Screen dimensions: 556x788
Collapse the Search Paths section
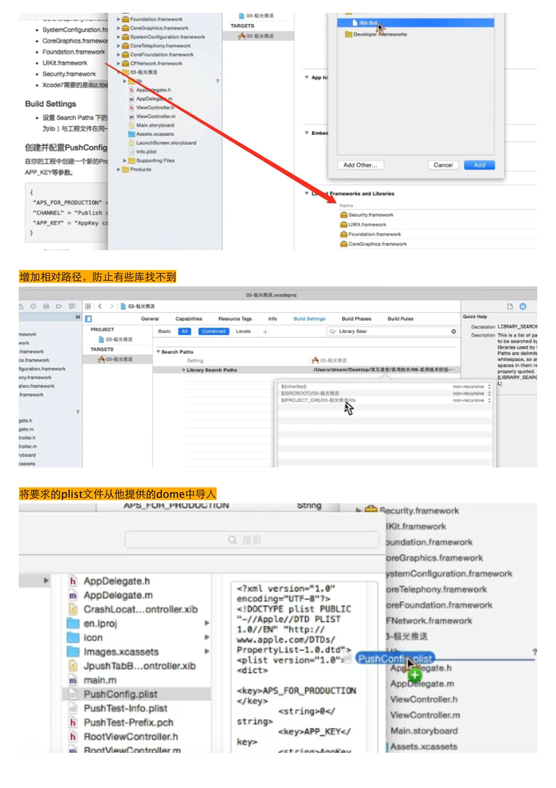158,352
